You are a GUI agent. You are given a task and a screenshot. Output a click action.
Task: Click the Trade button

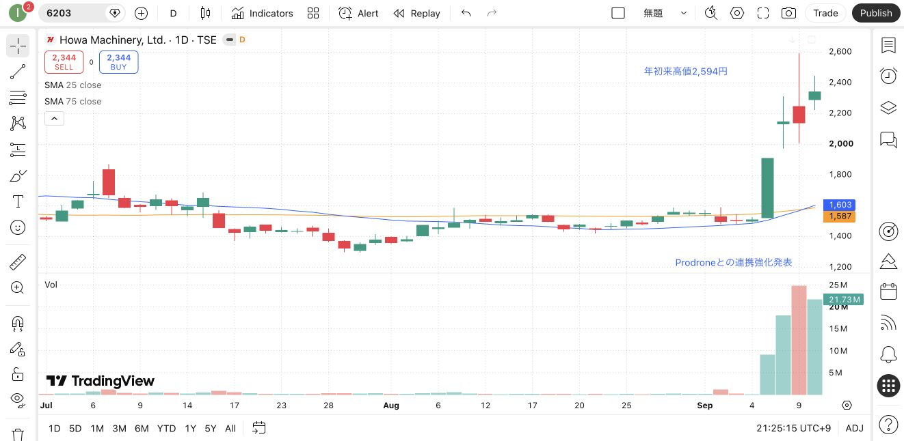(x=826, y=13)
